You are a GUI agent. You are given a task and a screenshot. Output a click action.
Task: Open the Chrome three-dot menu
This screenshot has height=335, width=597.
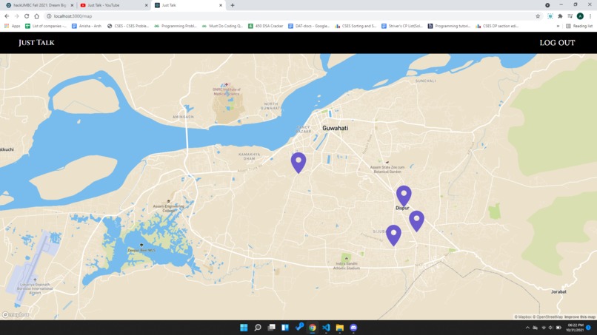(590, 16)
